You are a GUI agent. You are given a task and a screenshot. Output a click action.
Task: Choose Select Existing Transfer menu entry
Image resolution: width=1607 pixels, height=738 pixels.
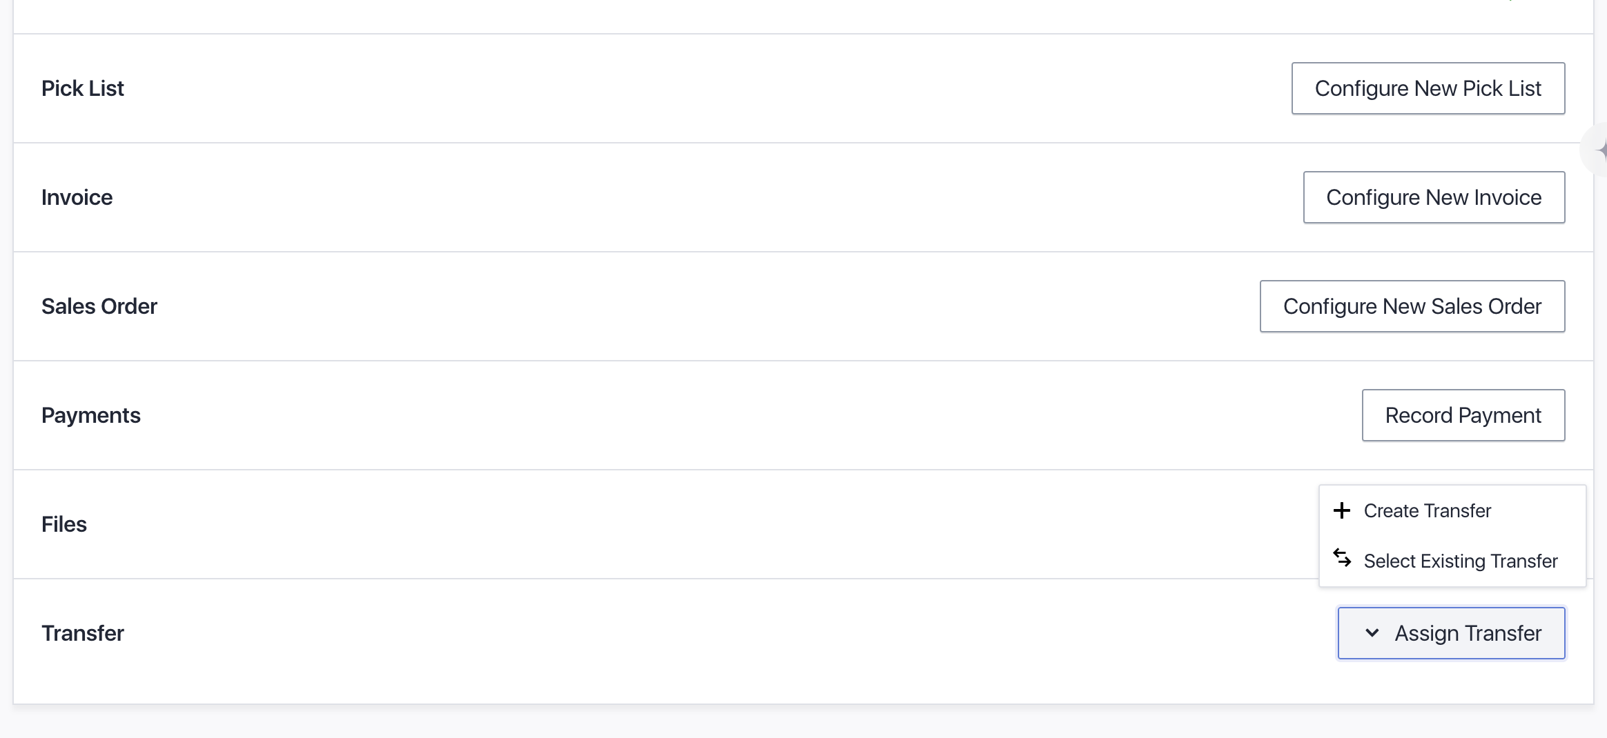(1452, 561)
